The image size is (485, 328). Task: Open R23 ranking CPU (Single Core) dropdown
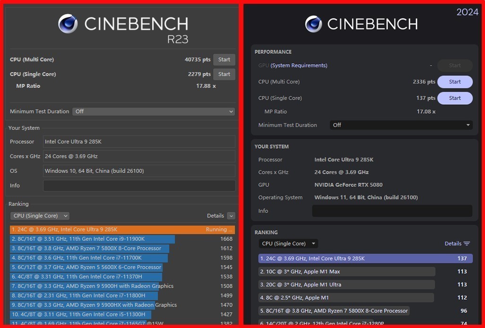pyautogui.click(x=40, y=216)
